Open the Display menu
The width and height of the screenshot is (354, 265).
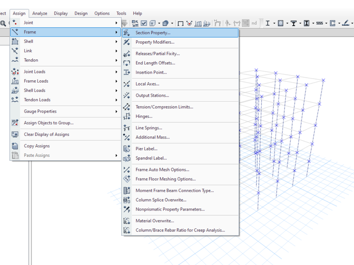point(61,13)
